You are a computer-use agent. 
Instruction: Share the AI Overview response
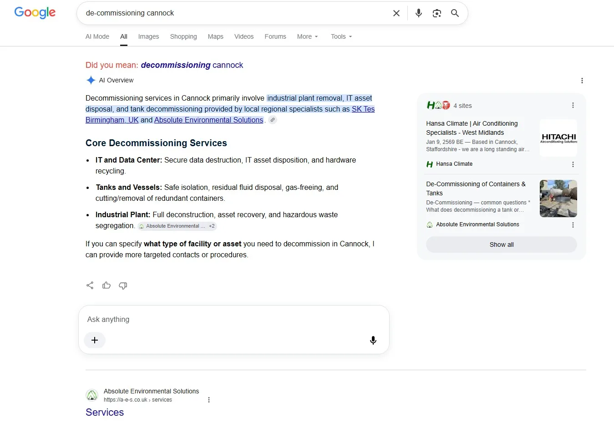90,285
